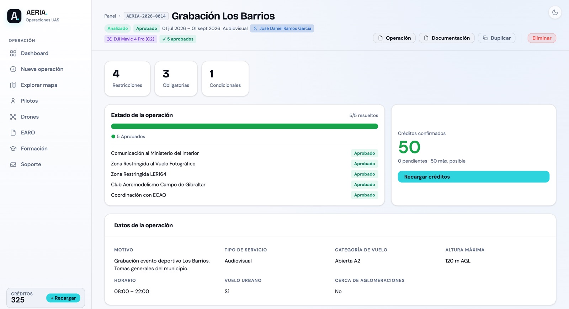Image resolution: width=569 pixels, height=309 pixels.
Task: Click the Recargar créditos button
Action: click(x=473, y=177)
